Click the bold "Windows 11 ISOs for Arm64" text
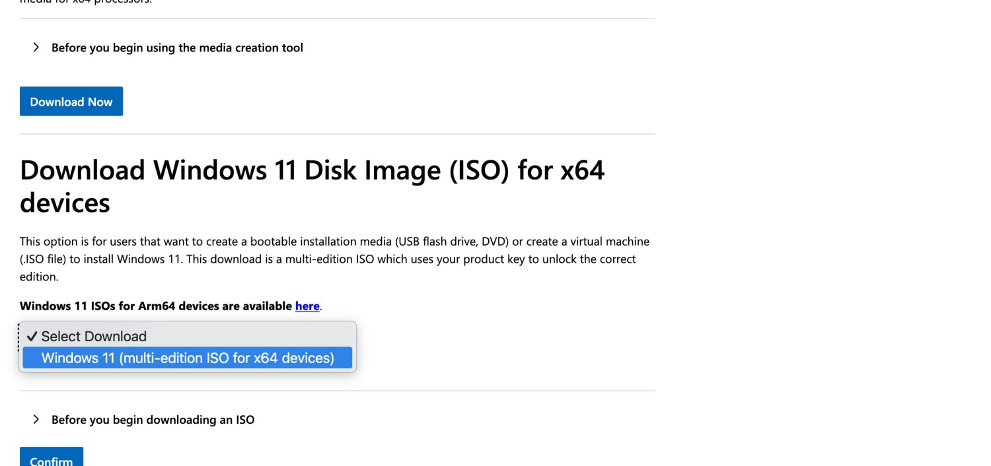The image size is (991, 466). [x=156, y=306]
